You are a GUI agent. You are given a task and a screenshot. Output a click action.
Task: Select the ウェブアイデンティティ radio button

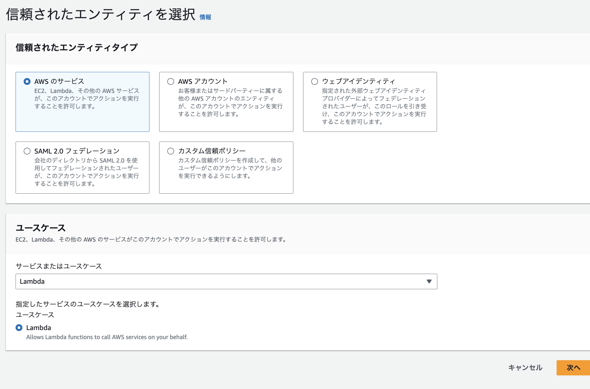click(x=314, y=82)
